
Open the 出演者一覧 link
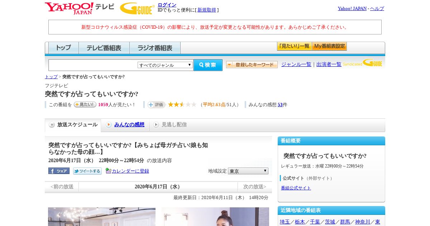click(x=329, y=64)
